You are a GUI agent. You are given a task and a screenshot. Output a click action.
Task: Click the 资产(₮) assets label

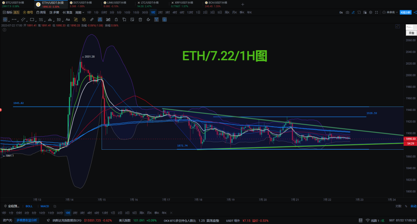(7, 220)
